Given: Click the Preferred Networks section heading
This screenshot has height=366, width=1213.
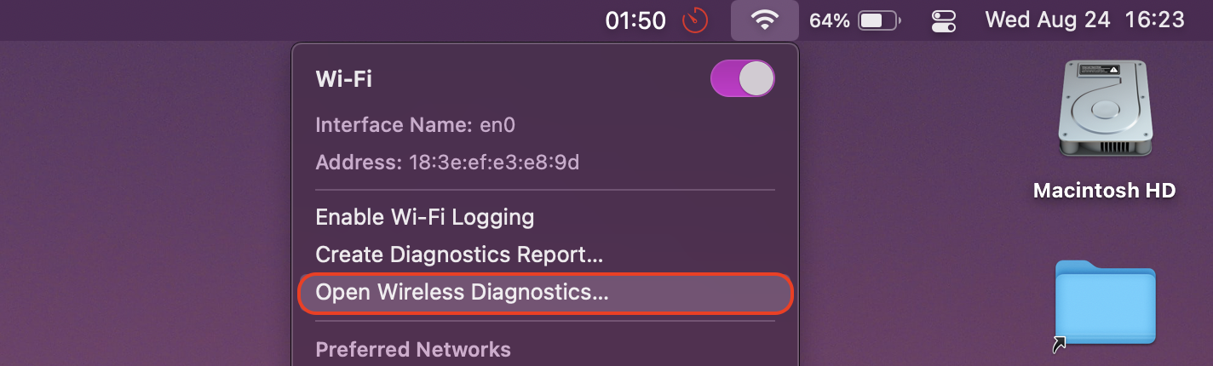Looking at the screenshot, I should 413,350.
